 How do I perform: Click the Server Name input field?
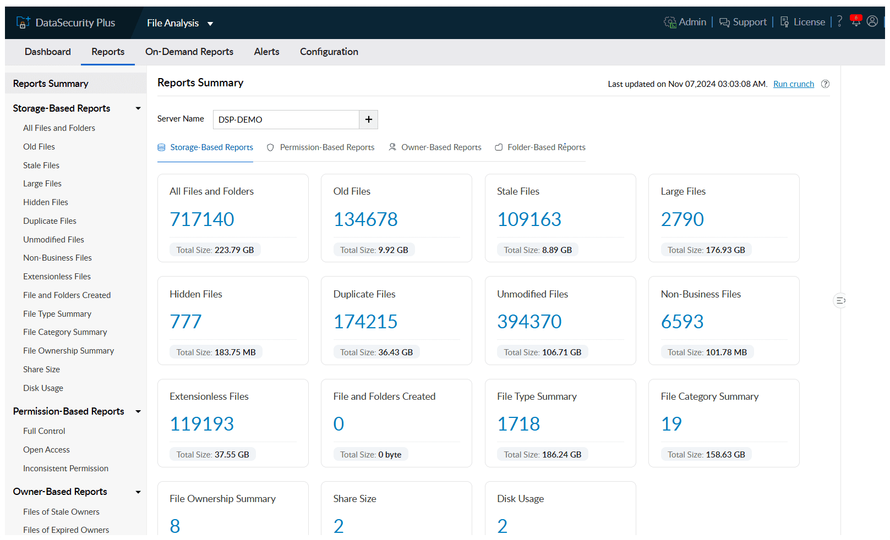coord(286,119)
